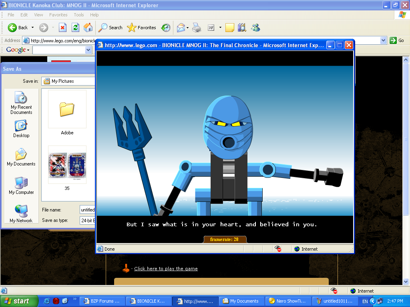Open the Windows start button
This screenshot has width=410, height=307.
19,301
